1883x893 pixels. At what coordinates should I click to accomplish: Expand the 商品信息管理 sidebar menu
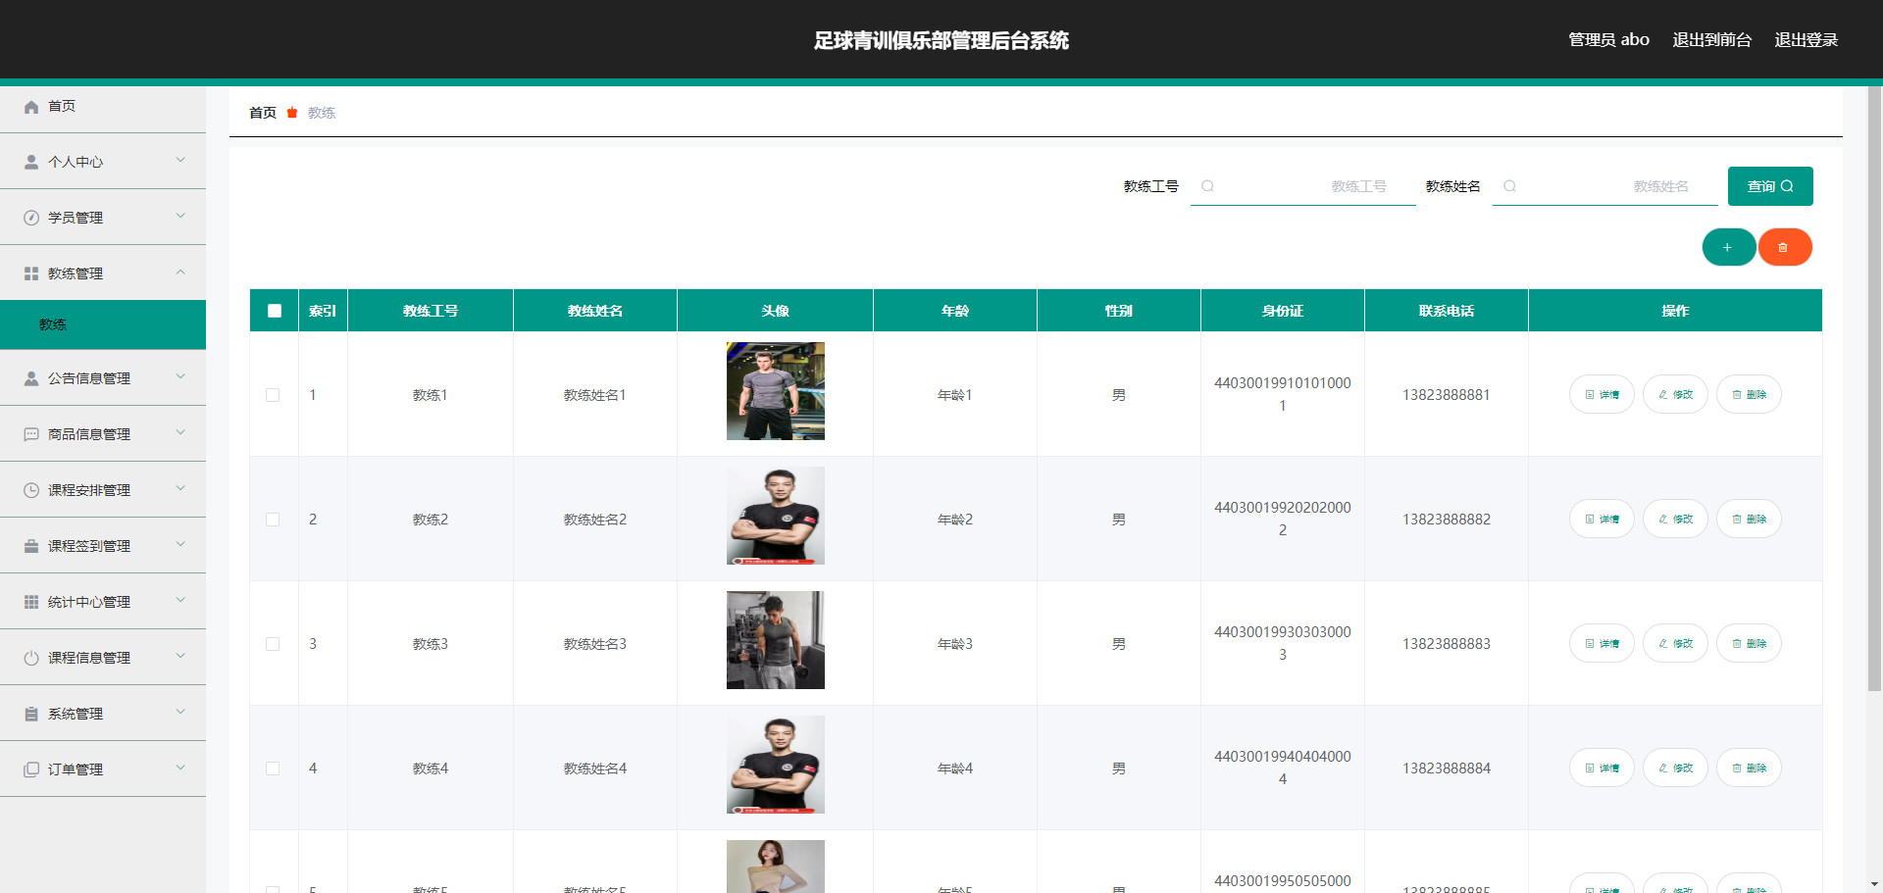(103, 434)
